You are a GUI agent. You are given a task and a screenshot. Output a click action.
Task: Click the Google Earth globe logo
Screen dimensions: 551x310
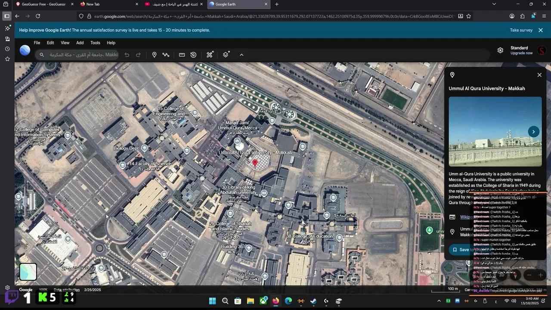[25, 50]
